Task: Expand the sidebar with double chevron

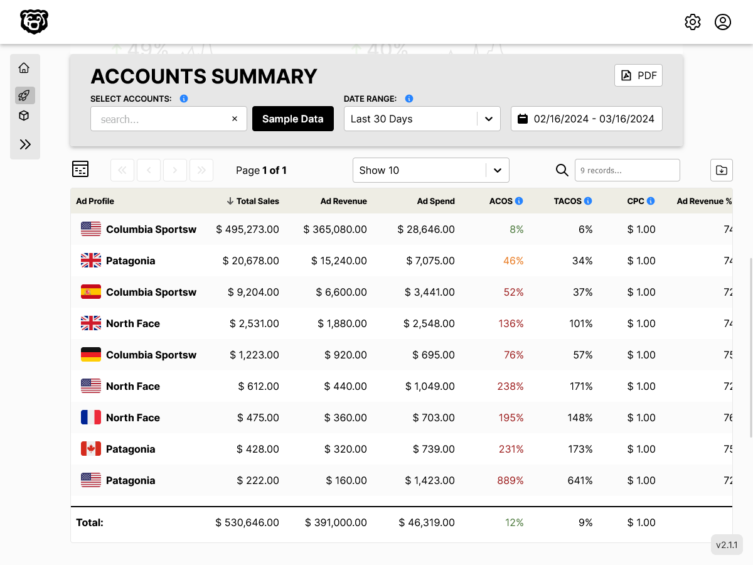Action: [24, 144]
